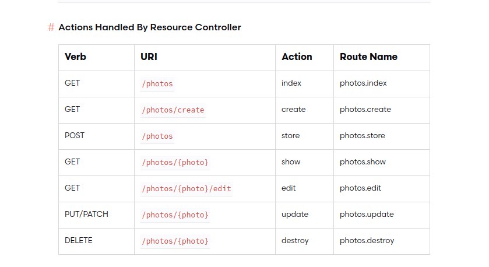This screenshot has height=267, width=489.
Task: Click the Action column header
Action: tap(297, 57)
